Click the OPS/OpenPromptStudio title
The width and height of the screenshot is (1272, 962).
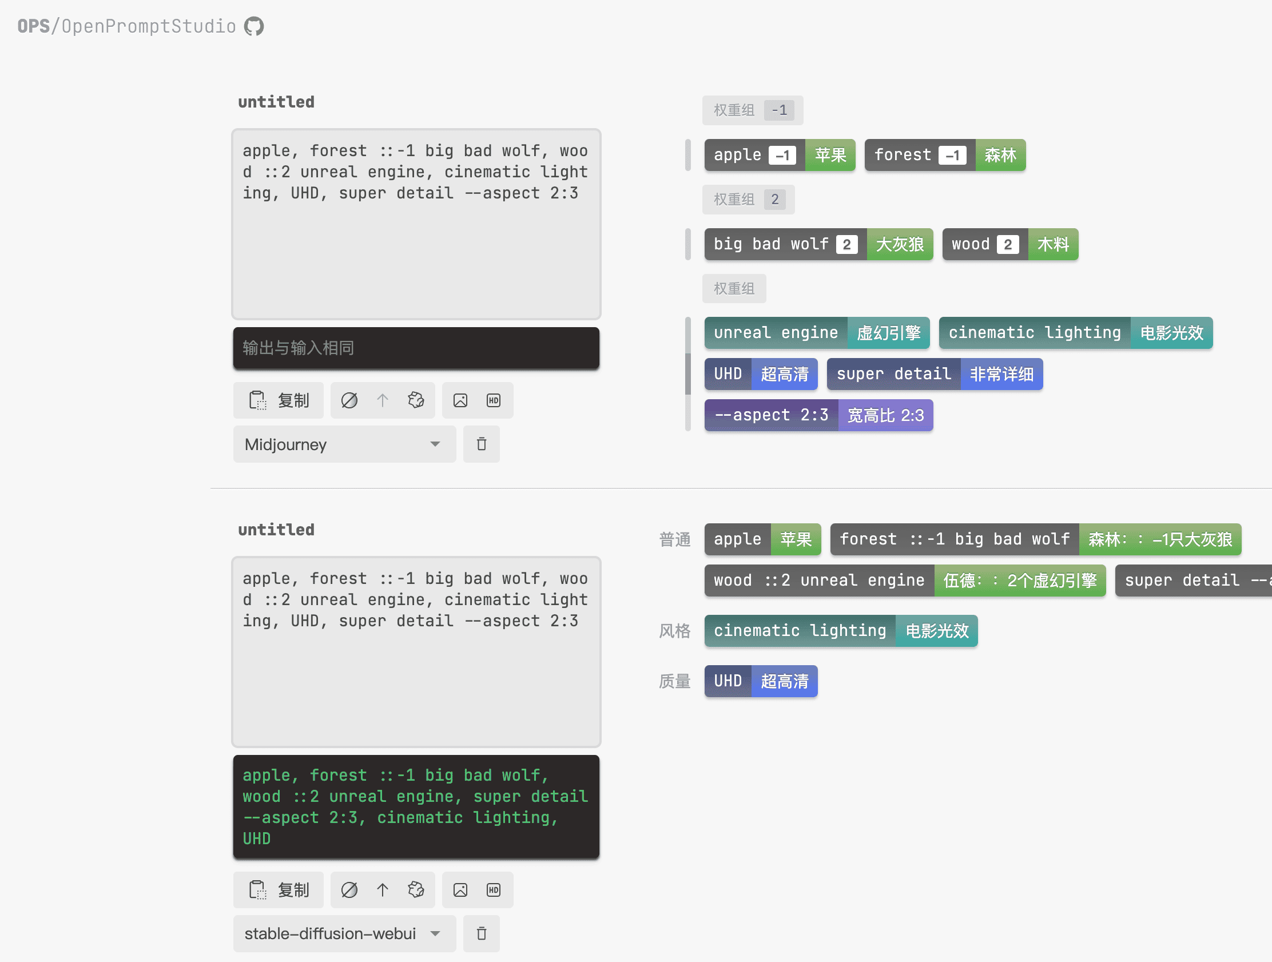pyautogui.click(x=126, y=26)
